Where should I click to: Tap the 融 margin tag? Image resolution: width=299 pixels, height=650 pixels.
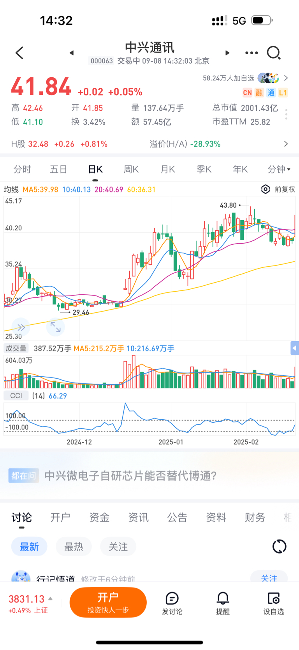[x=259, y=93]
